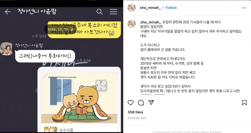Viewport: 251px width, 133px height.
Task: Open the 4 HOURS AGO timestamp
Action: tap(137, 118)
